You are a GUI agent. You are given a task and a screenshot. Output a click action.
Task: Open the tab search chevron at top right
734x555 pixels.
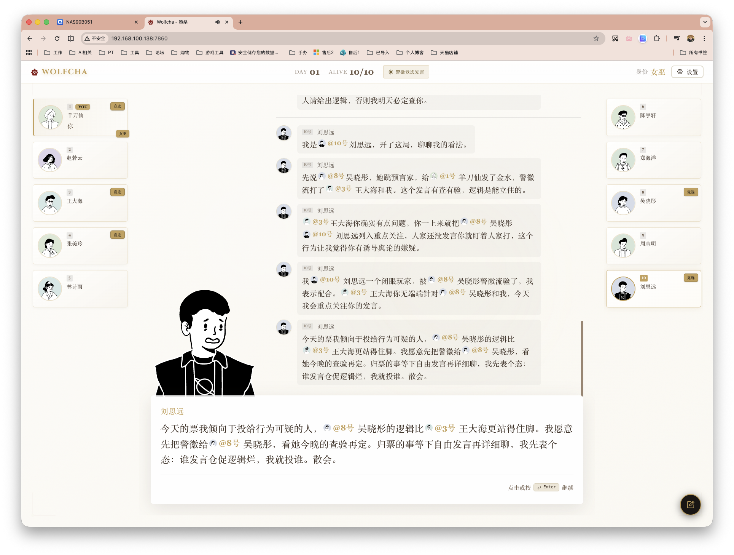705,22
